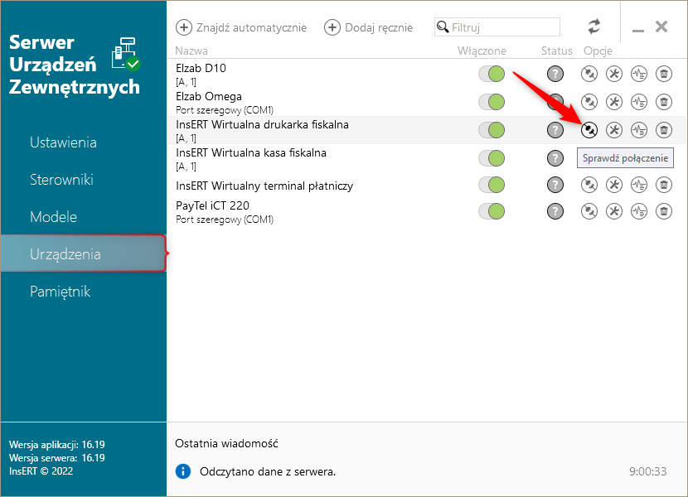Click status icon of Wirtualna drukarka fiskalna
This screenshot has width=688, height=497.
pos(555,130)
